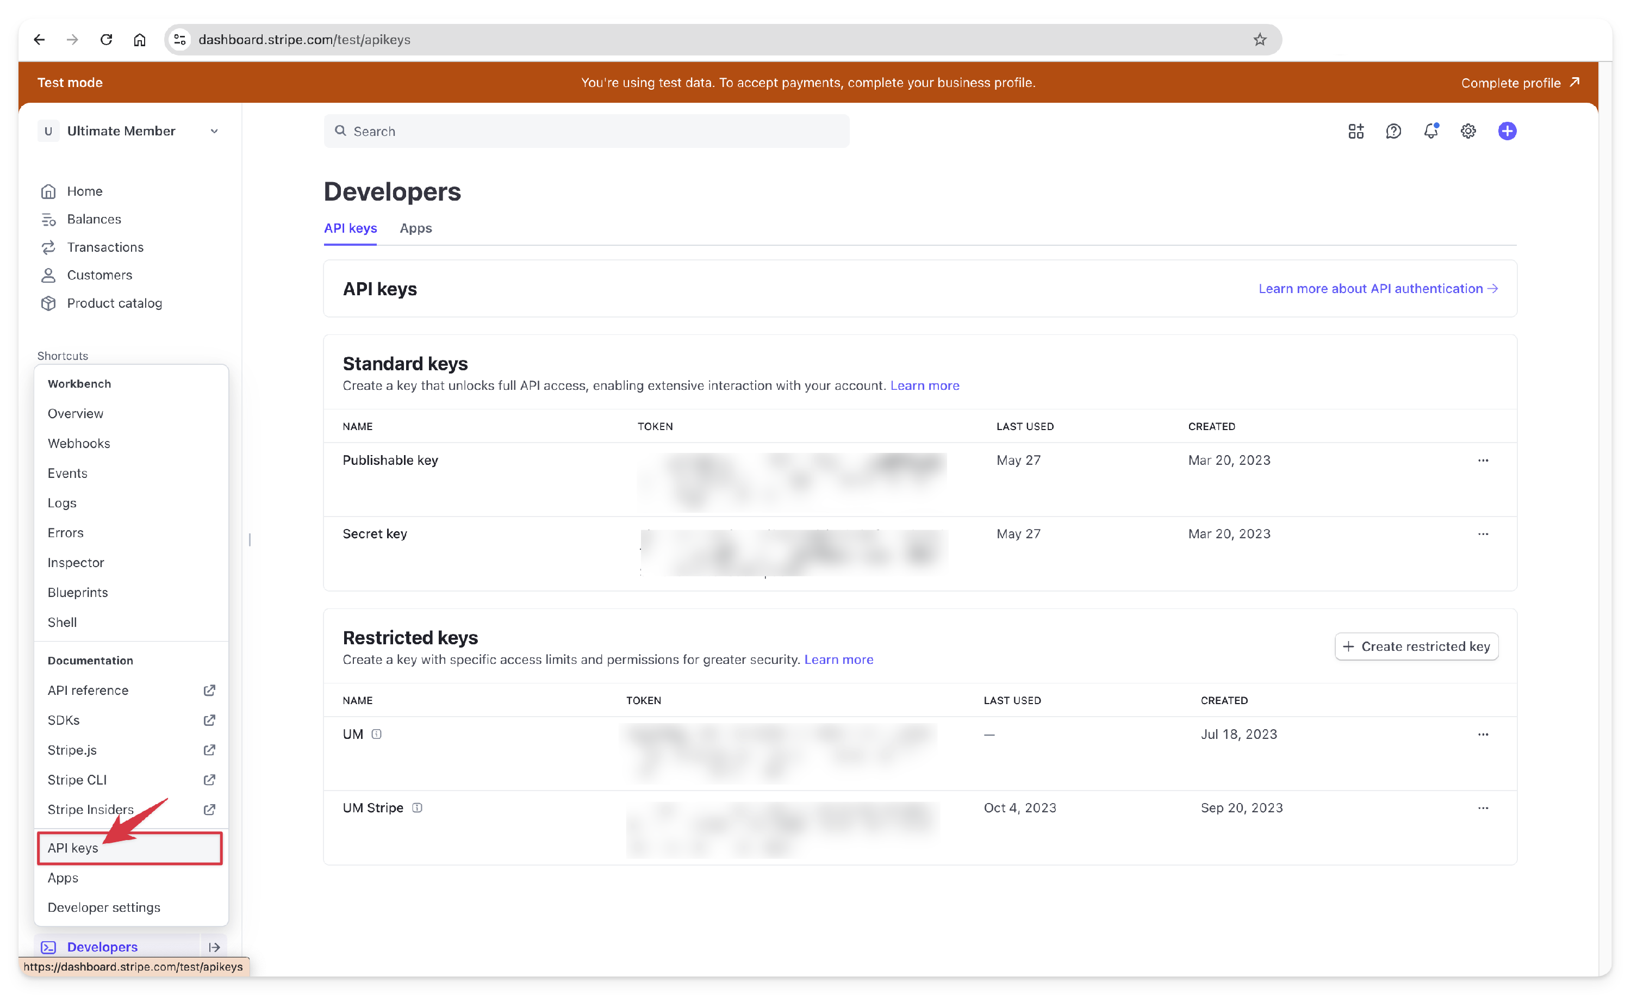Image resolution: width=1631 pixels, height=995 pixels.
Task: Select Overview under Workbench
Action: 76,414
